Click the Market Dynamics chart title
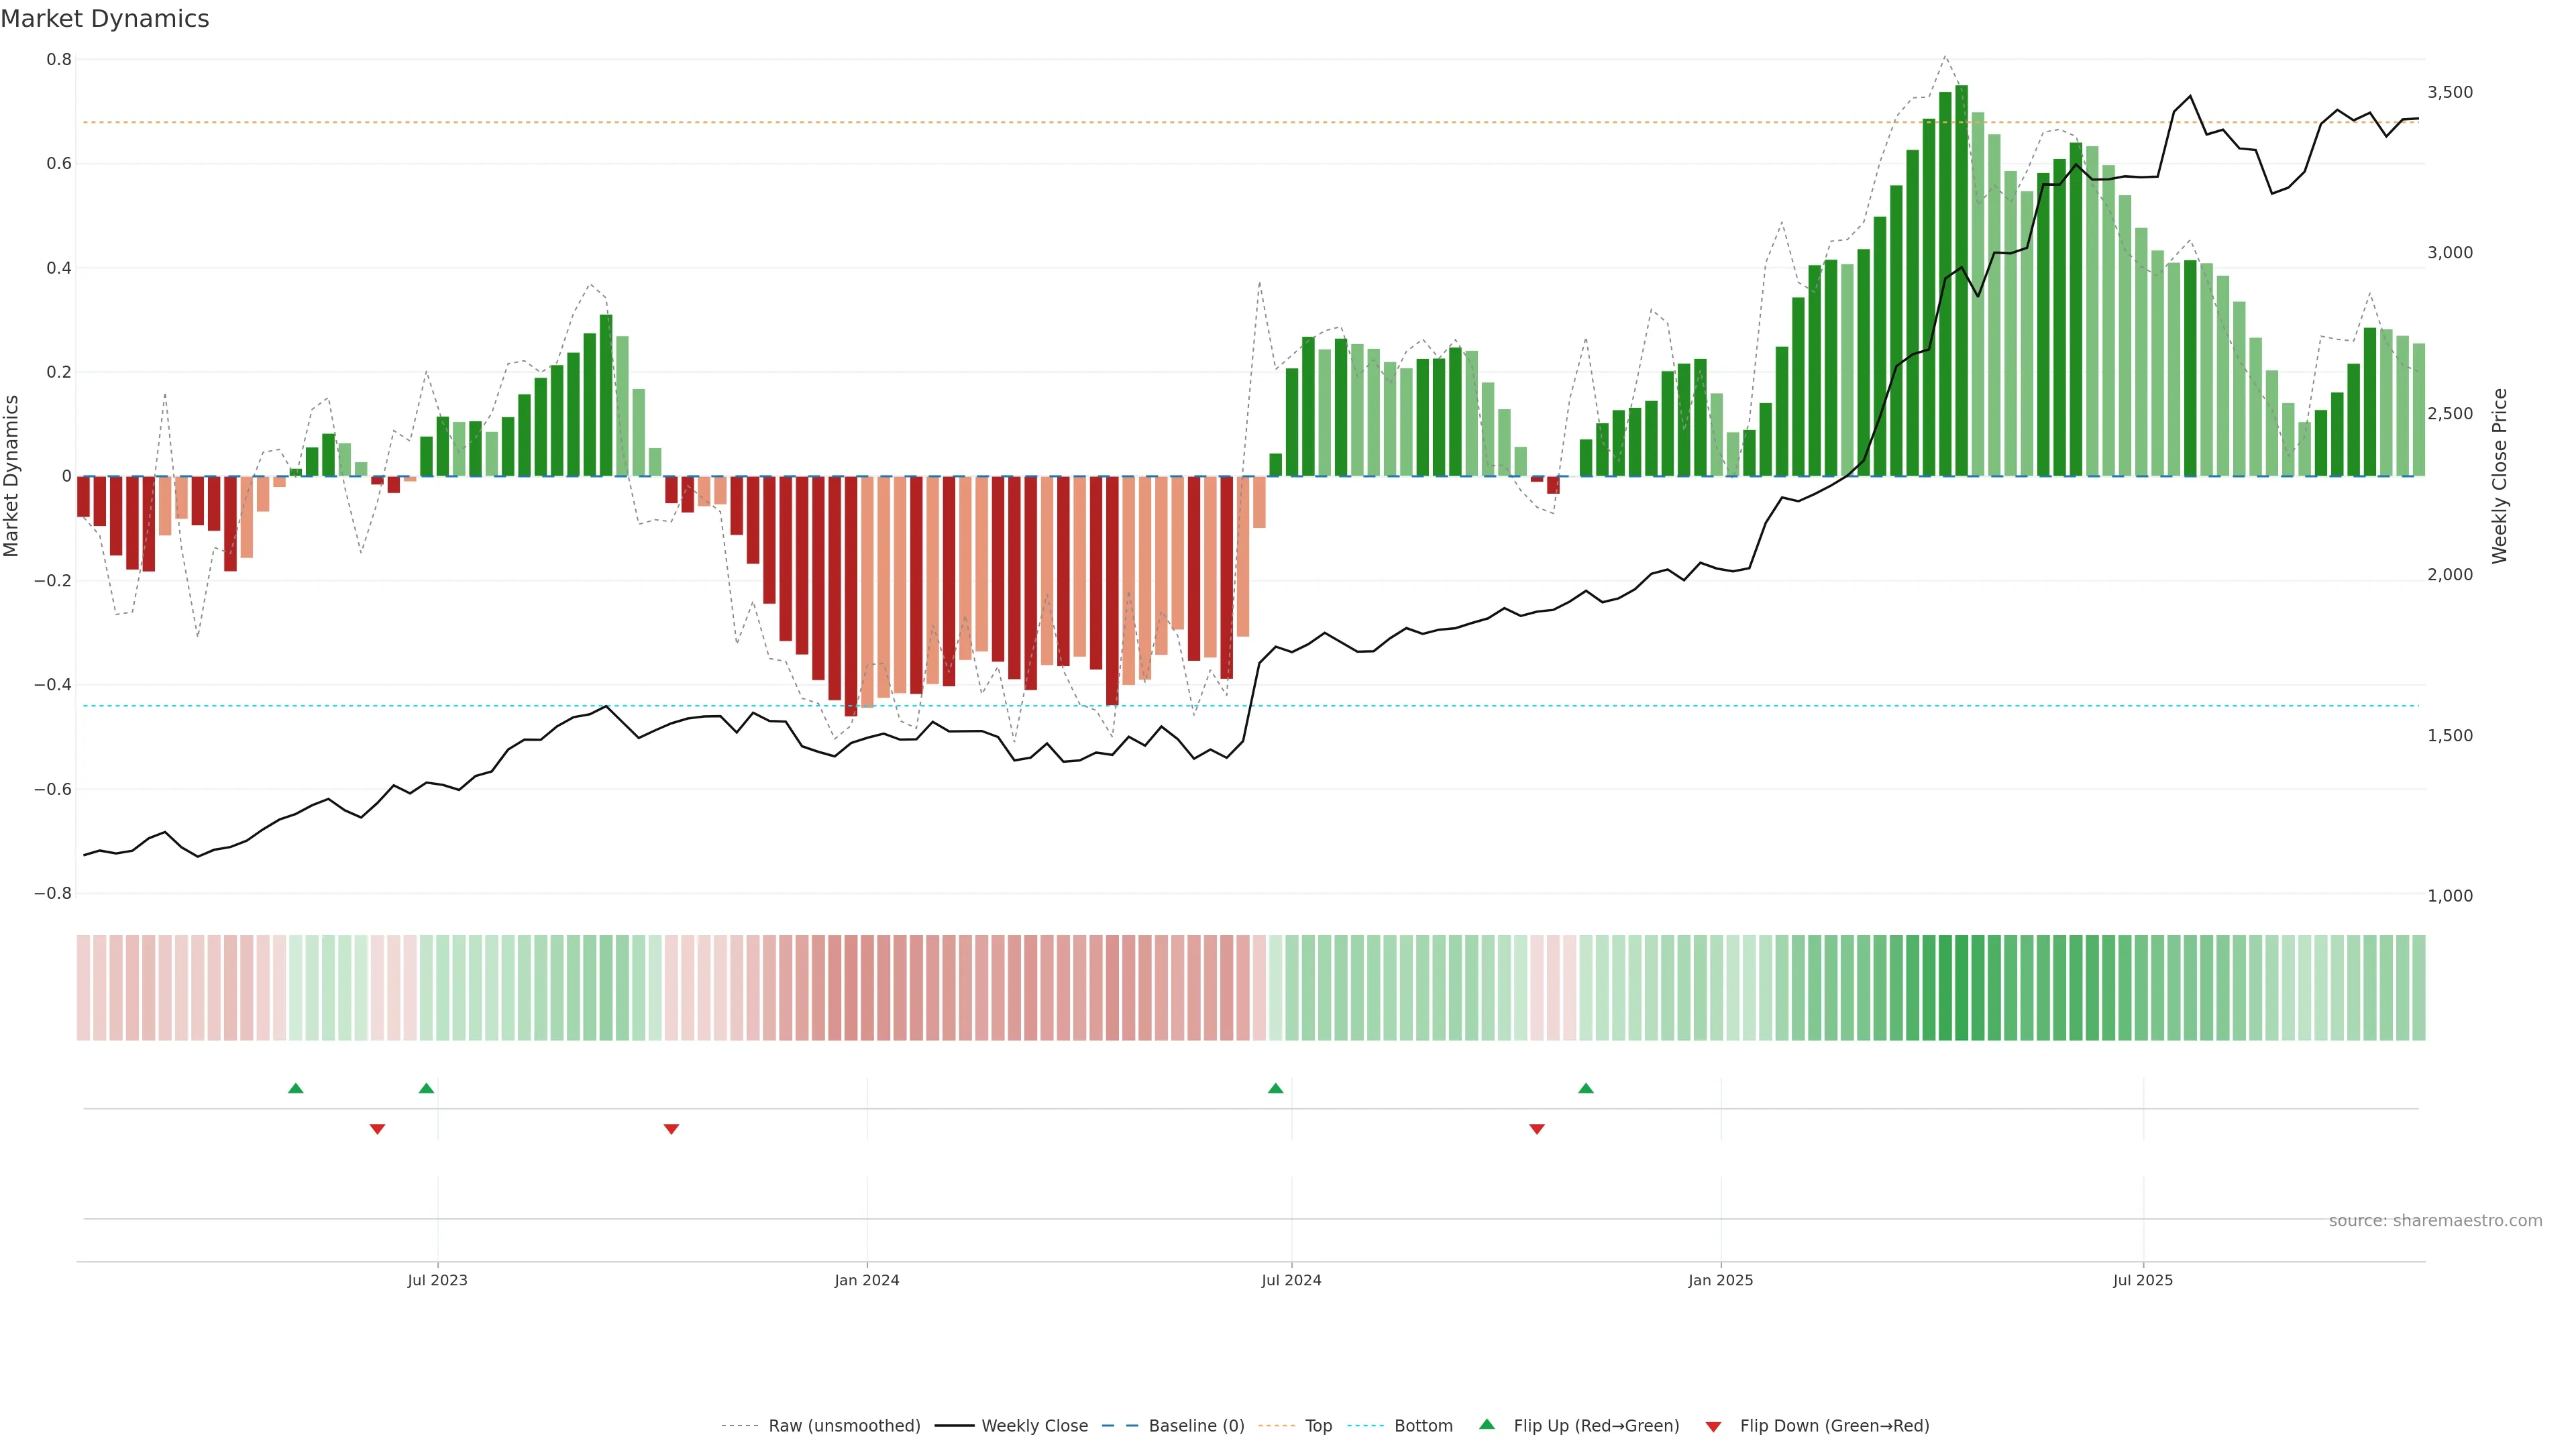The width and height of the screenshot is (2576, 1449). tap(105, 19)
